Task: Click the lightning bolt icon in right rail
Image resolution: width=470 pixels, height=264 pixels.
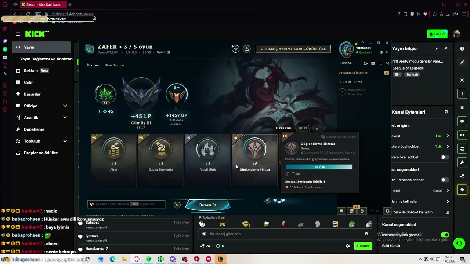Action: pos(462,94)
